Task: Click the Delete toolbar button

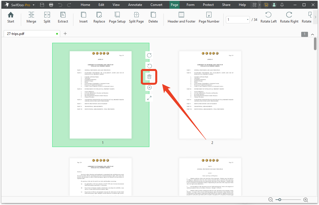Action: (153, 17)
